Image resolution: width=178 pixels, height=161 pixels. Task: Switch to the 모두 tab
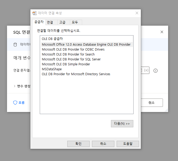pos(76,22)
